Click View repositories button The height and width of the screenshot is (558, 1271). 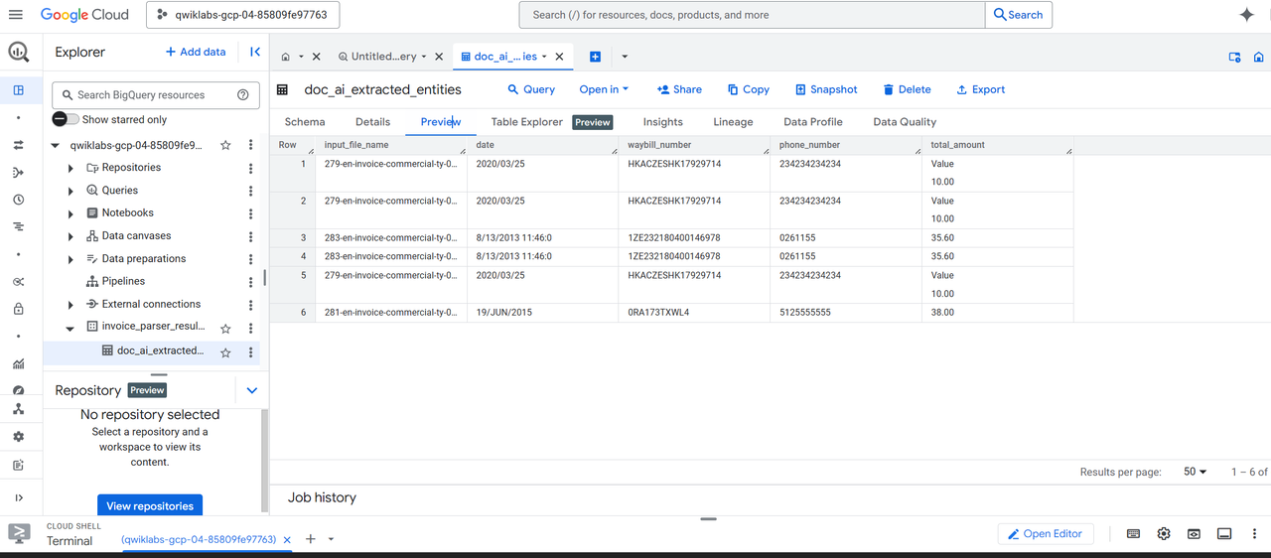click(150, 506)
